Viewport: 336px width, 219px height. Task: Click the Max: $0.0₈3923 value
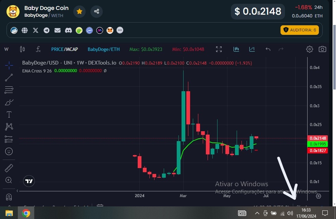(x=146, y=49)
